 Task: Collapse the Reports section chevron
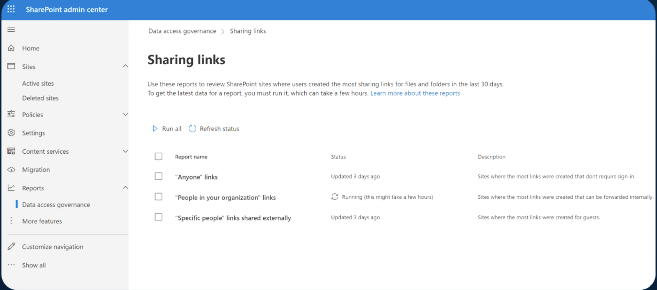point(125,188)
